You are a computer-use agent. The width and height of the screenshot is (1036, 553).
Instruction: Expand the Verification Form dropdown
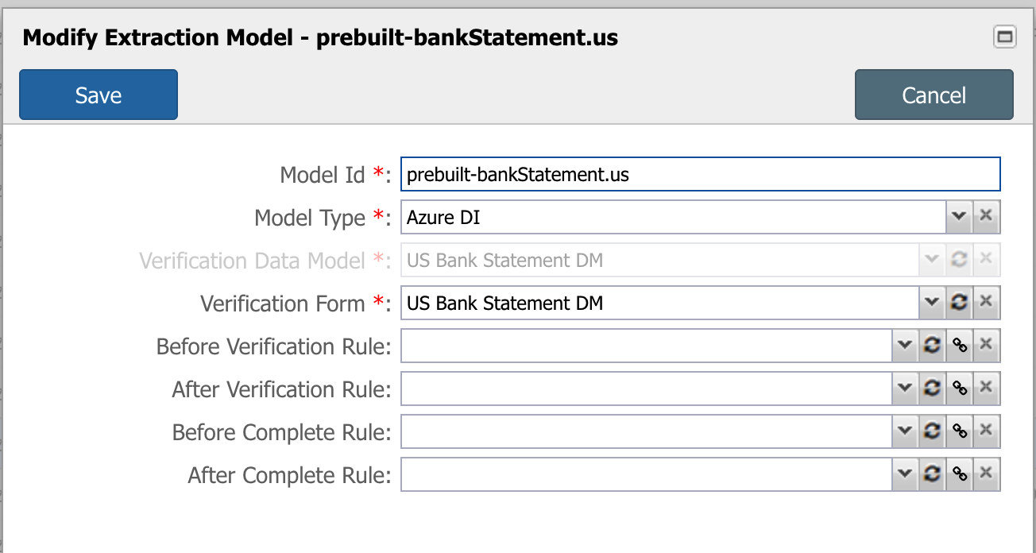point(932,303)
